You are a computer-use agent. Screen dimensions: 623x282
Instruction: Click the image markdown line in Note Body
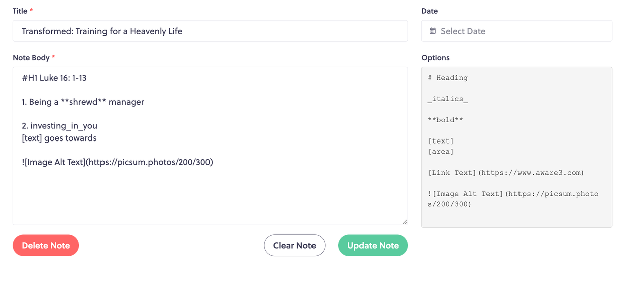(x=118, y=162)
